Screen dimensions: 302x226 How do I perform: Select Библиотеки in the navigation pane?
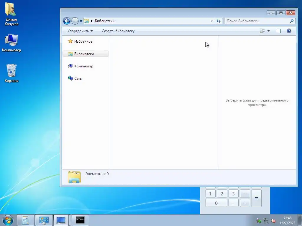tap(86, 54)
